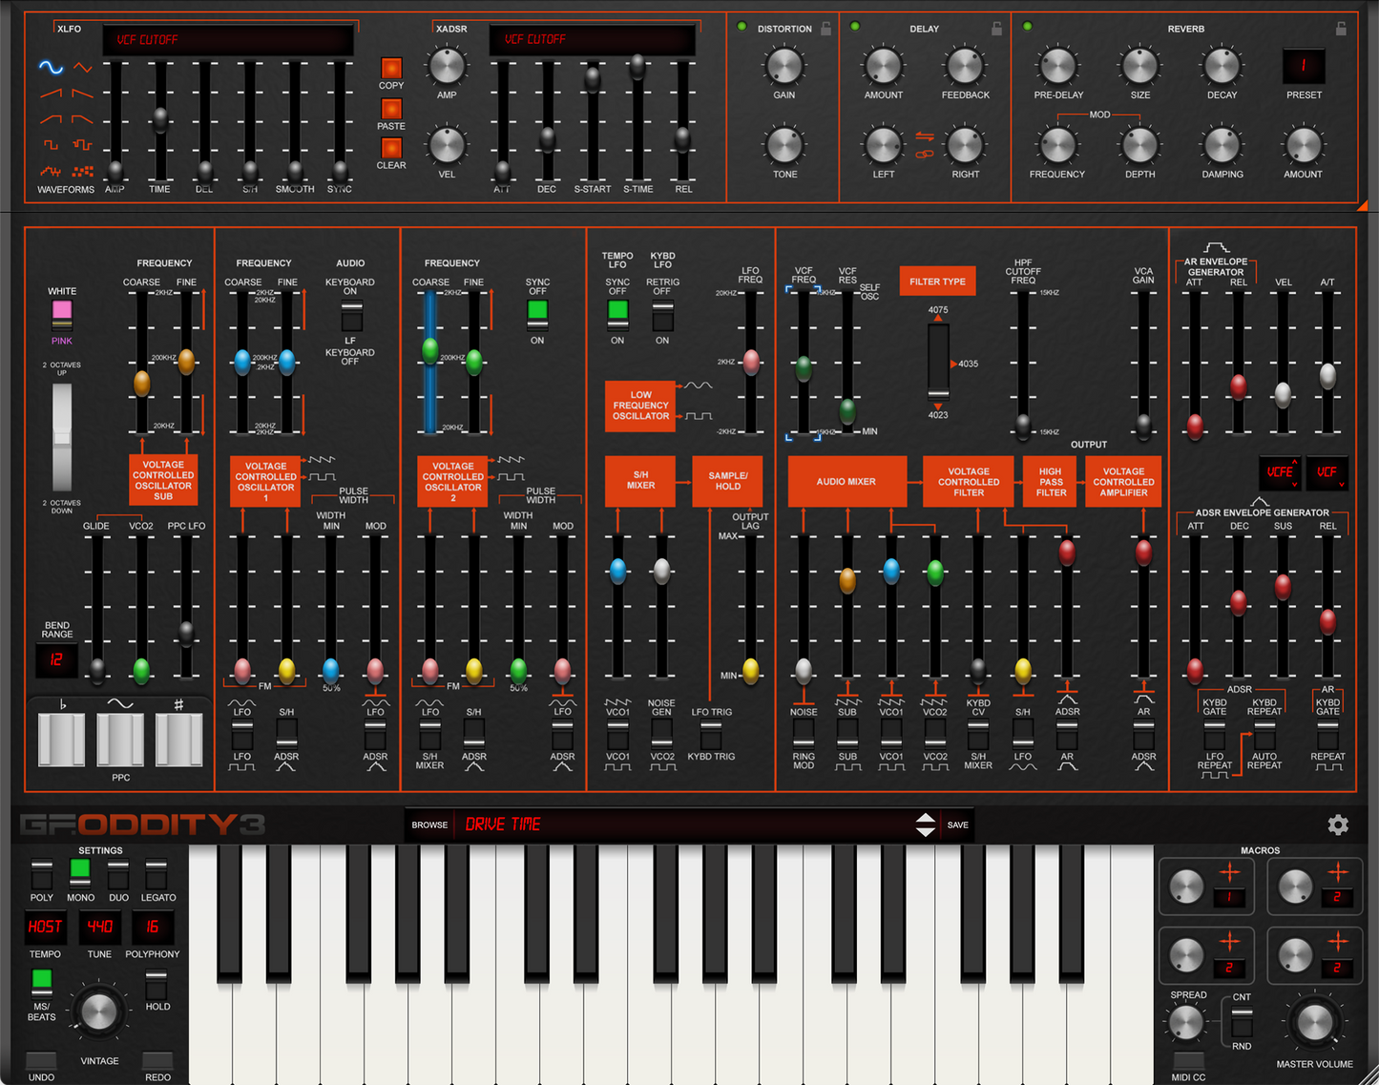Open settings with the gear icon
Viewport: 1379px width, 1085px height.
[x=1338, y=824]
